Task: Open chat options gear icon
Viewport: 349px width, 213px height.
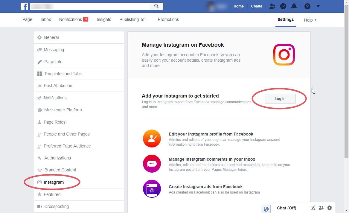Action: [330, 208]
